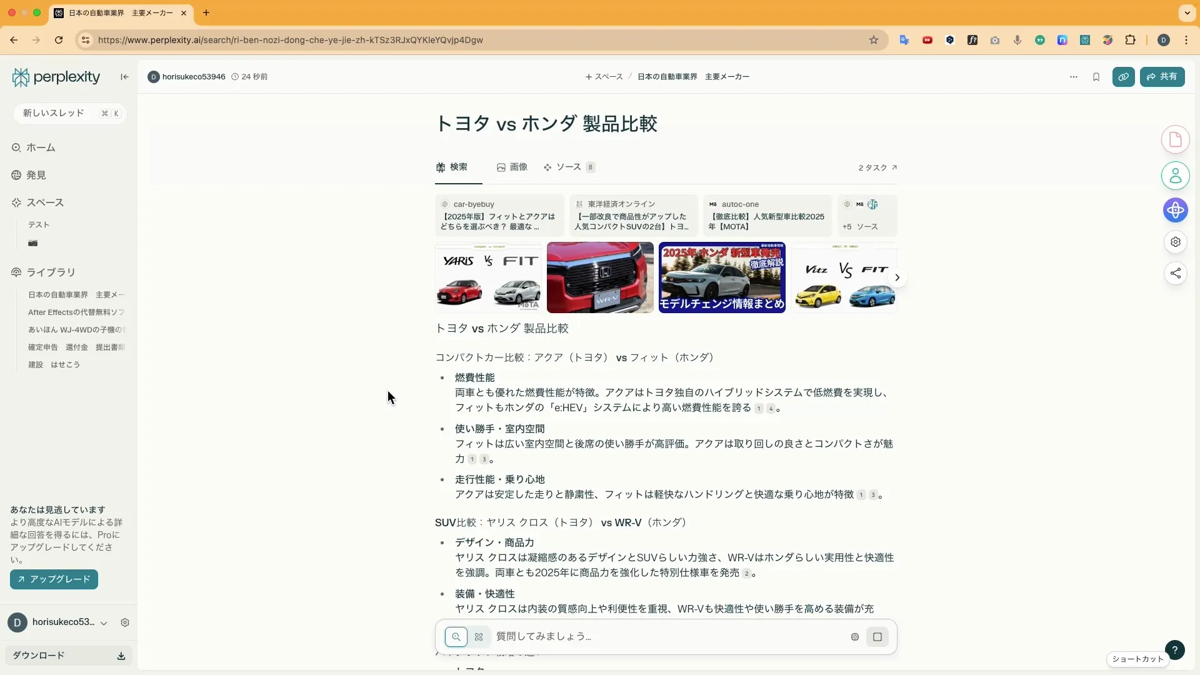
Task: Open the profile icon in the right sidebar
Action: [1176, 176]
